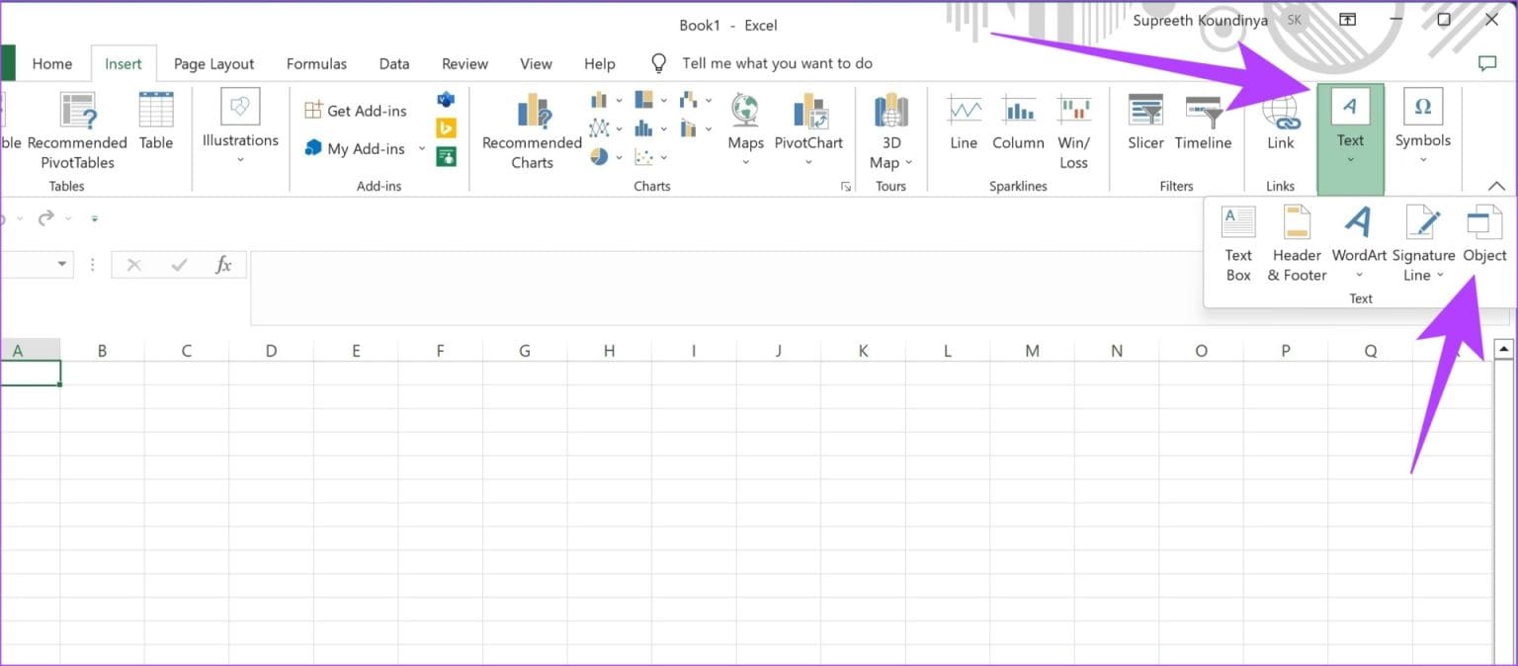Image resolution: width=1518 pixels, height=666 pixels.
Task: Insert an Object into the sheet
Action: click(x=1483, y=237)
